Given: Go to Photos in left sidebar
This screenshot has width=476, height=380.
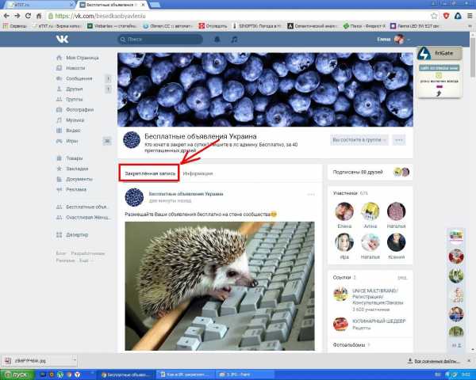Looking at the screenshot, I should 79,110.
